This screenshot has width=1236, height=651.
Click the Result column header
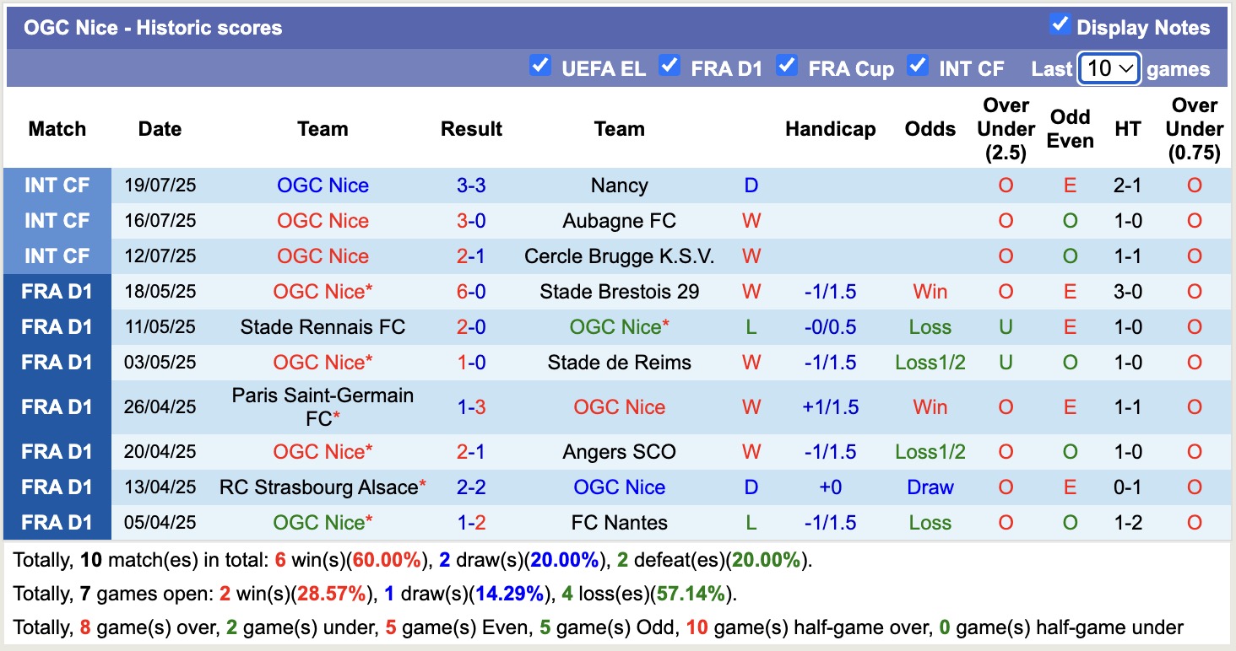click(470, 128)
